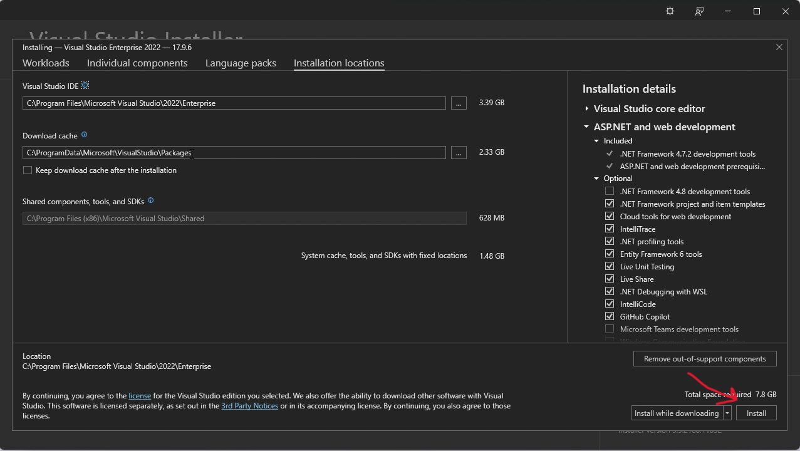Select the 628 MB shared components size

[491, 218]
